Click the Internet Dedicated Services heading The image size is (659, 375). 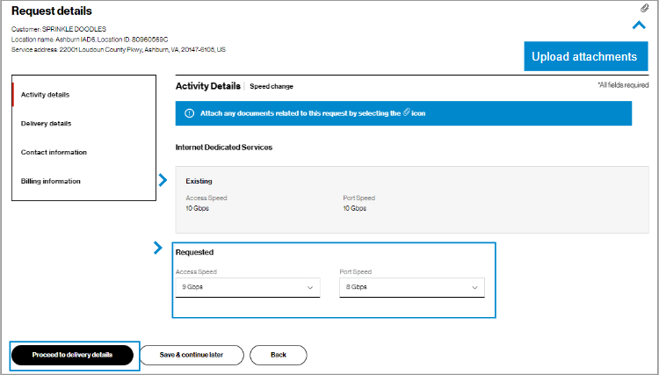[x=224, y=147]
